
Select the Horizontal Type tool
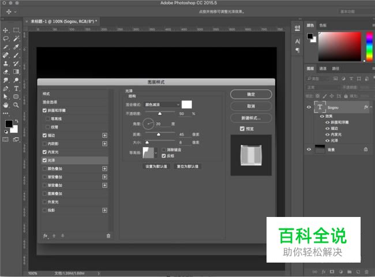[16, 88]
